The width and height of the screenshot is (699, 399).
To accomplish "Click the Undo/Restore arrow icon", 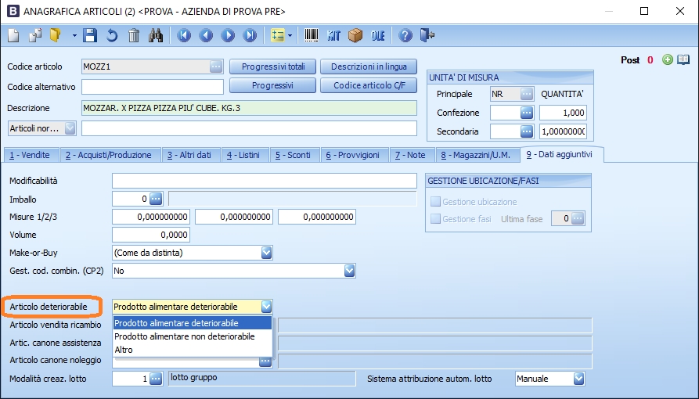I will [112, 35].
